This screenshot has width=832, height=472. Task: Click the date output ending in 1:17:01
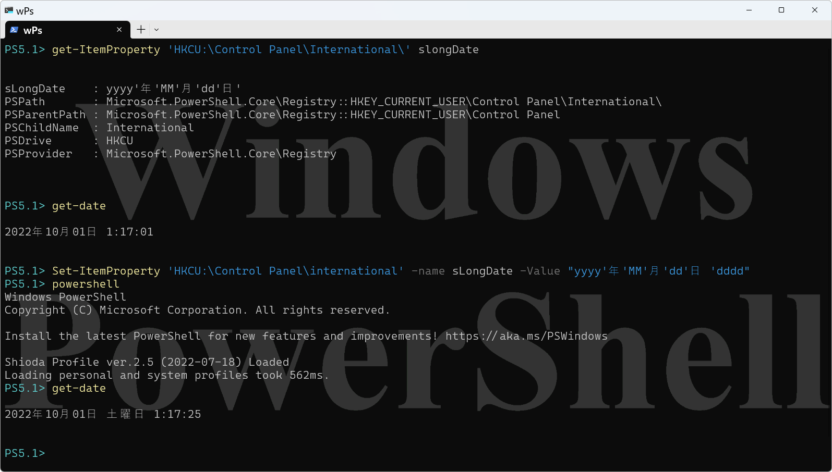point(79,232)
